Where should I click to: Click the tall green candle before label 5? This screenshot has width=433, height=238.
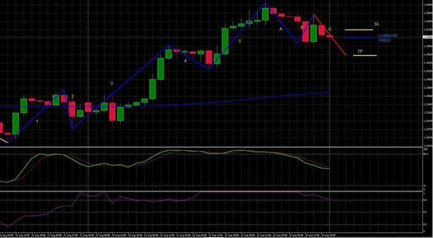[225, 41]
